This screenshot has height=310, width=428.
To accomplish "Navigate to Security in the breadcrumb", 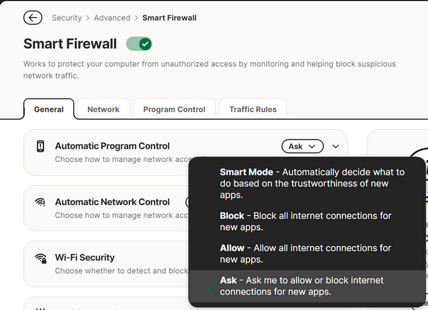I will [67, 18].
